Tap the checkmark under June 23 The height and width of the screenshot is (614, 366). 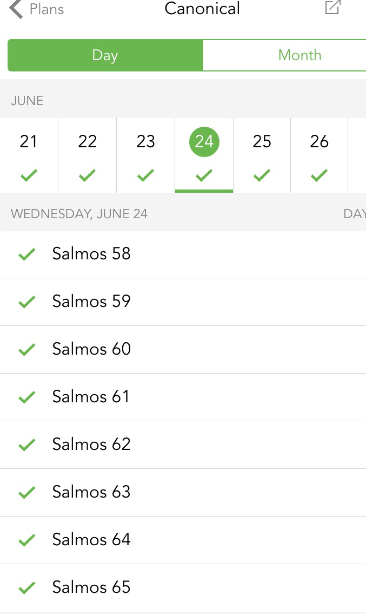point(145,175)
